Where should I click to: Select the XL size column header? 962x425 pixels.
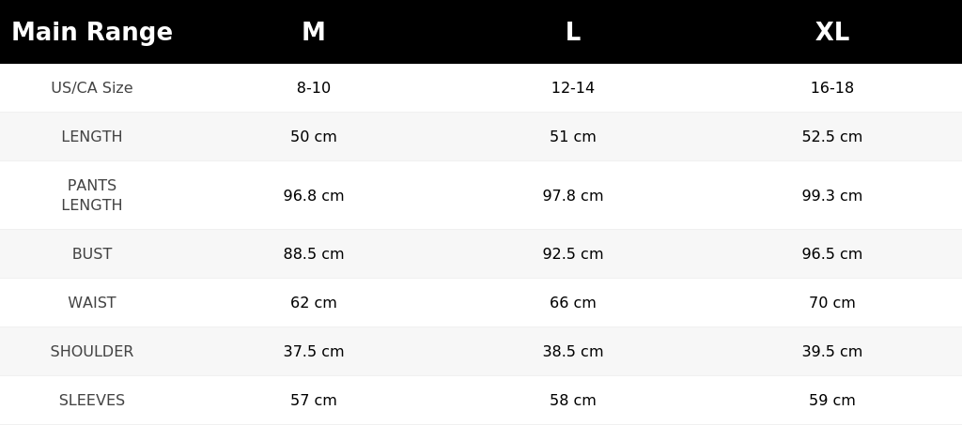(x=832, y=32)
